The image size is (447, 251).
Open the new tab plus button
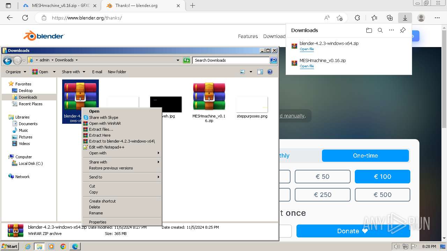(192, 6)
